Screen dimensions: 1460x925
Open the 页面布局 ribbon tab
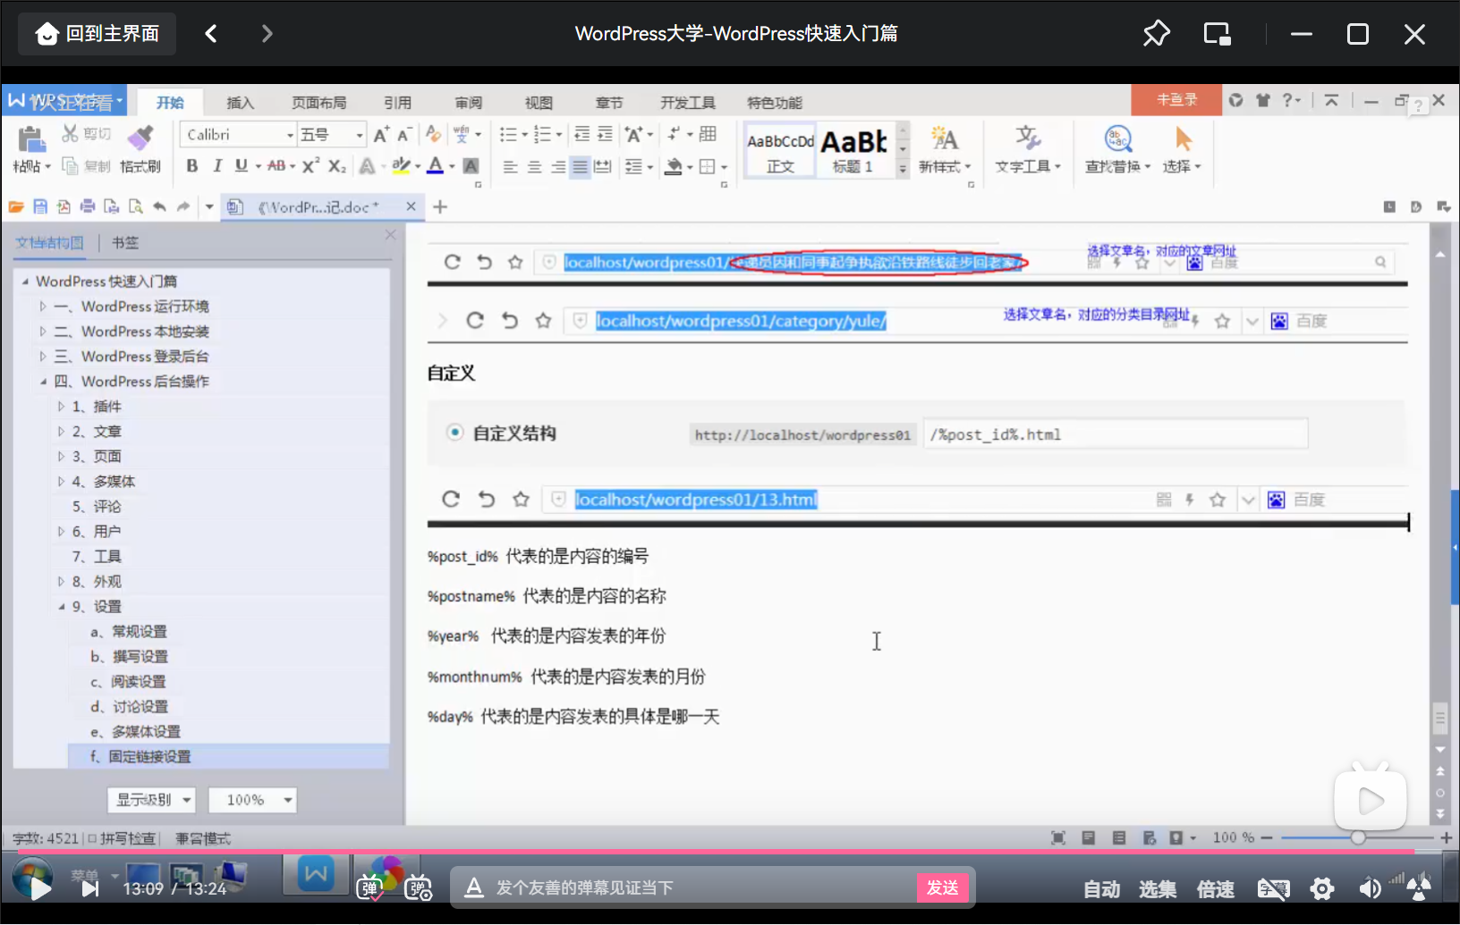click(319, 103)
